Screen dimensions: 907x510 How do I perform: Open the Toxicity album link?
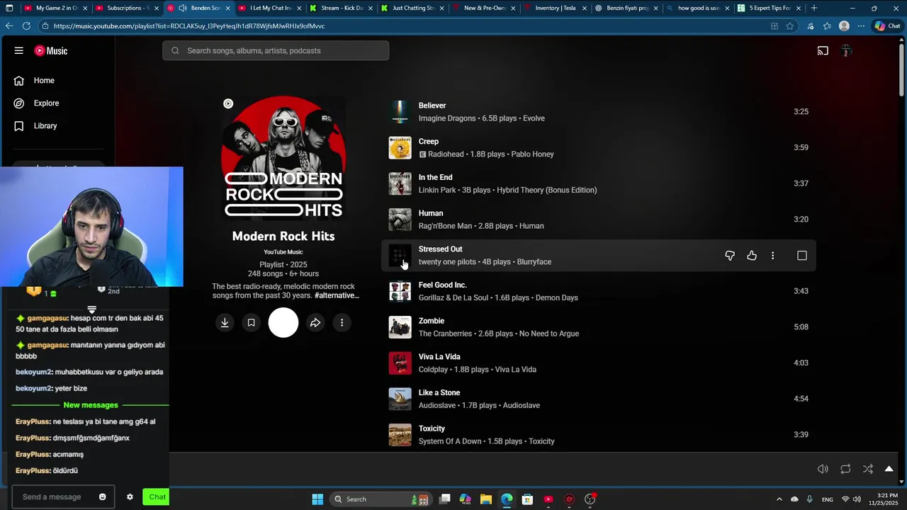[541, 441]
